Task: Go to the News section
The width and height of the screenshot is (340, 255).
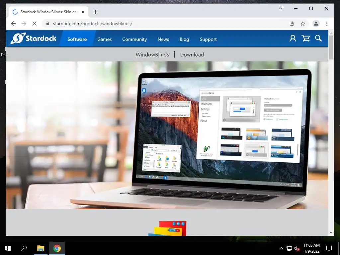Action: pyautogui.click(x=163, y=39)
